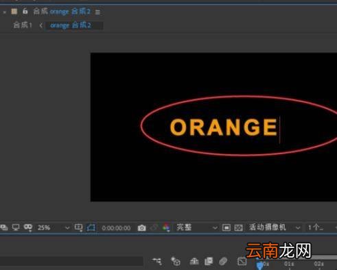The image size is (337, 270).
Task: Open the composition panel hamburger menu
Action: pos(97,12)
